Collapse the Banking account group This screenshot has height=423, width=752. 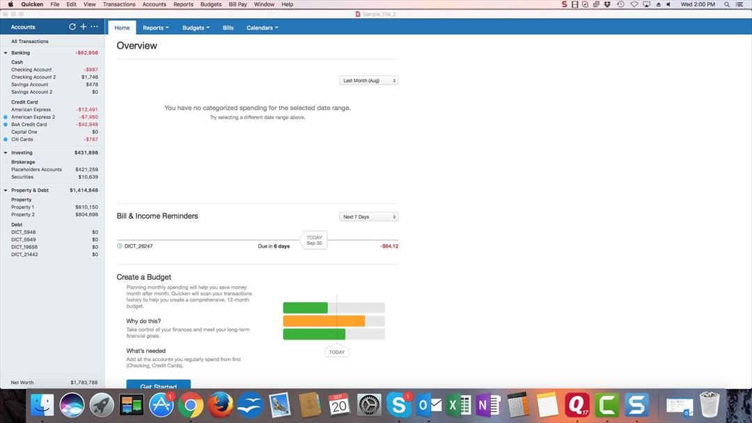tap(6, 53)
